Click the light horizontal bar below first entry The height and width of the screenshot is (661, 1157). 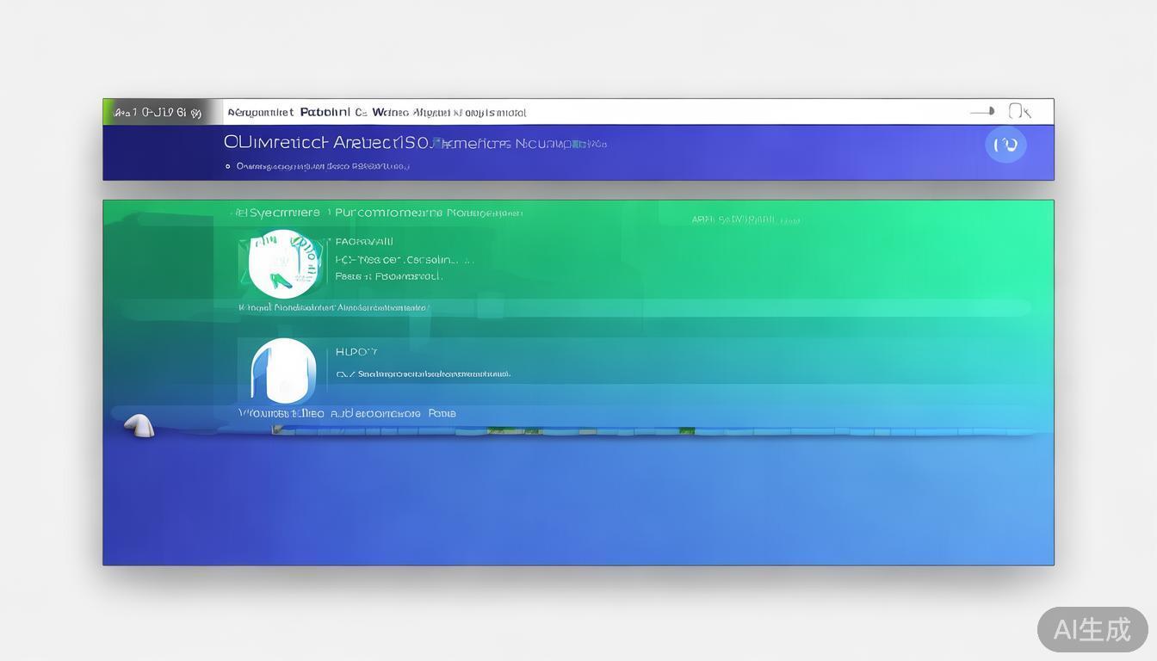click(x=603, y=307)
